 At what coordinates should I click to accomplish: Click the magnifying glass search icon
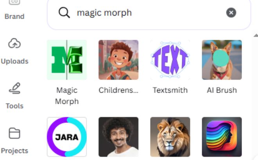[64, 12]
